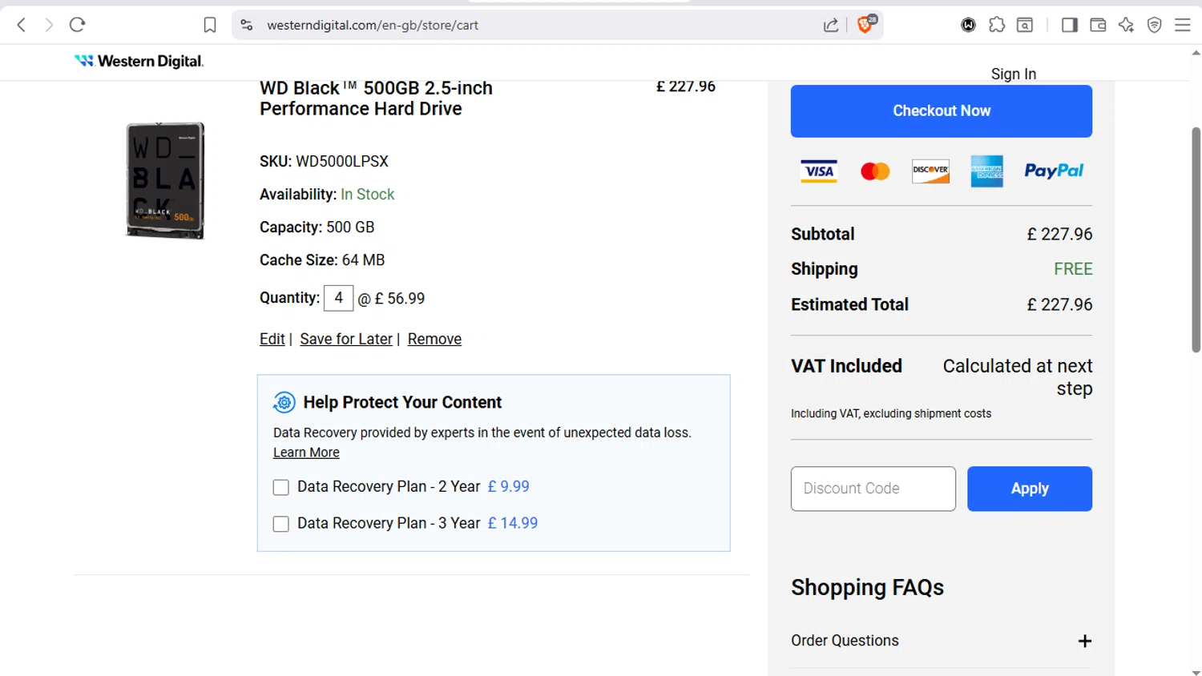
Task: Apply the discount code
Action: coord(1029,489)
